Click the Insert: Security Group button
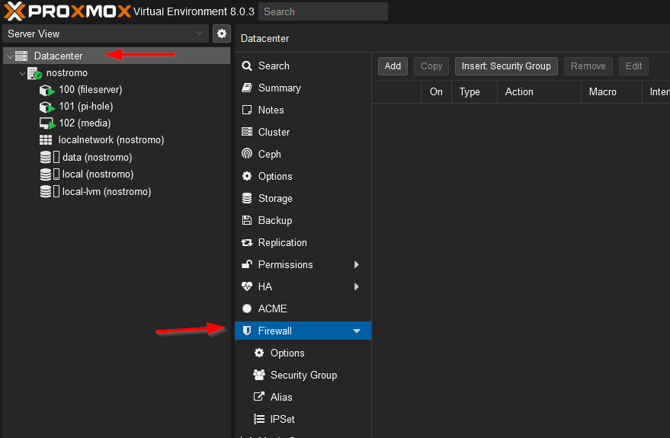 click(506, 66)
